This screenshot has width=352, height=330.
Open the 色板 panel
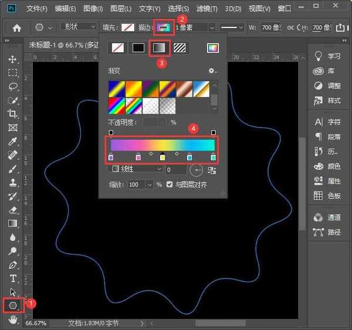(327, 196)
